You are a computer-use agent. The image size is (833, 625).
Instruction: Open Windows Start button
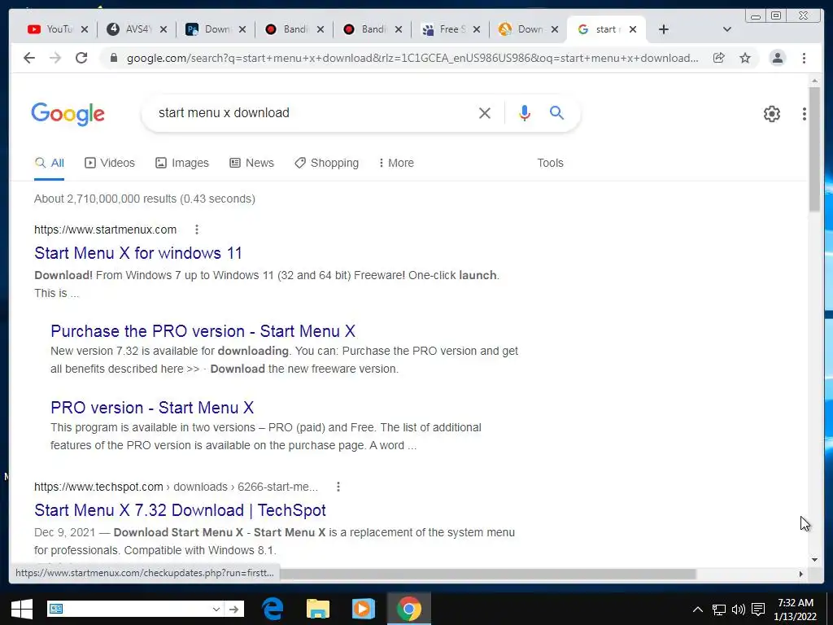pyautogui.click(x=22, y=609)
